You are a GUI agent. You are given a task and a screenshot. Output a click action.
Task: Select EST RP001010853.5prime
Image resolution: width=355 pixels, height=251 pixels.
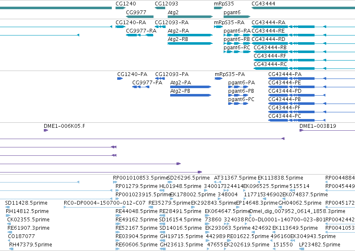[140, 178]
